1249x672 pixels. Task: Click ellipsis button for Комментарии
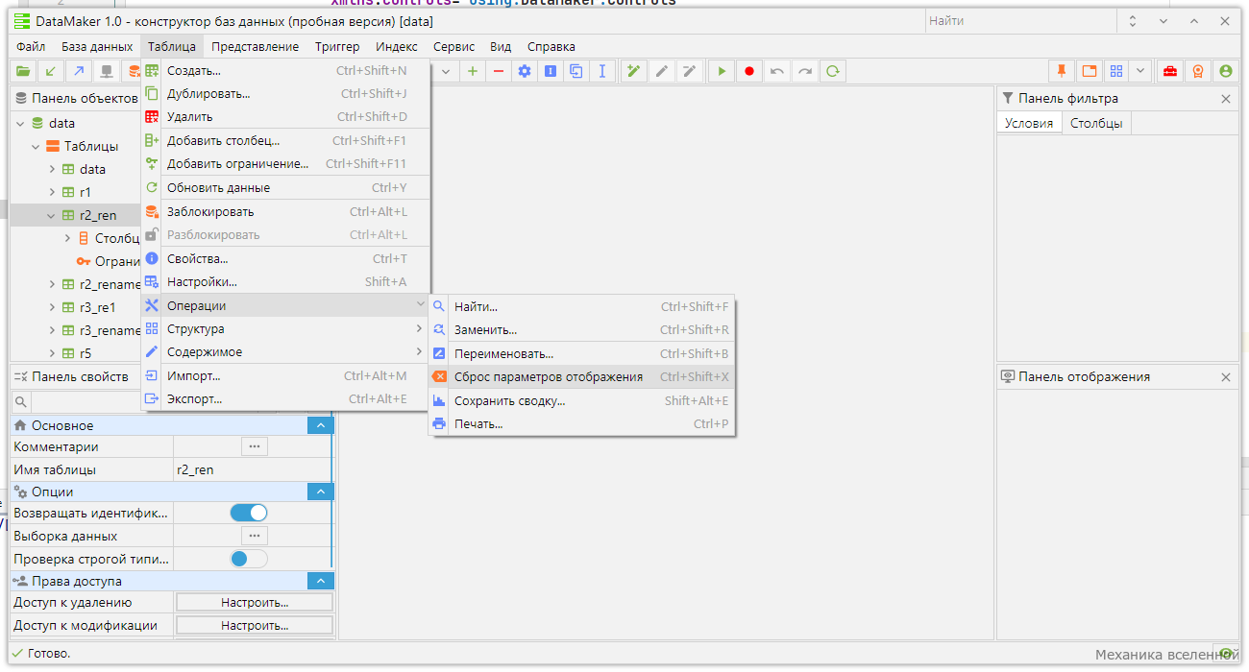tap(254, 446)
